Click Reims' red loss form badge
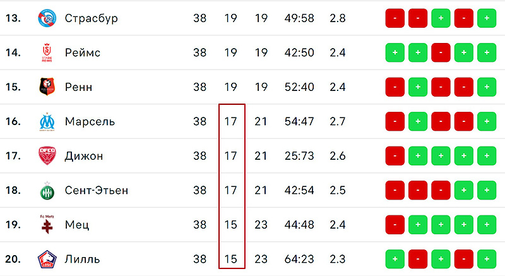This screenshot has width=505, height=276. (441, 52)
